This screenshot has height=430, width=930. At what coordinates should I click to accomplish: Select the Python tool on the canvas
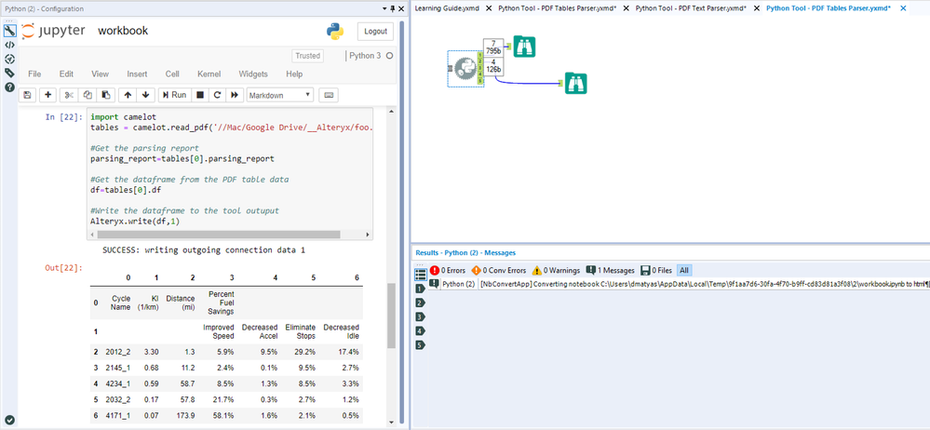tap(465, 69)
